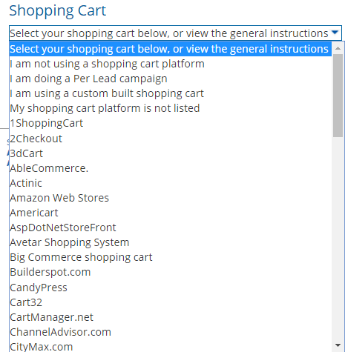Select the highlighted general instructions option
345x352 pixels.
[x=171, y=49]
